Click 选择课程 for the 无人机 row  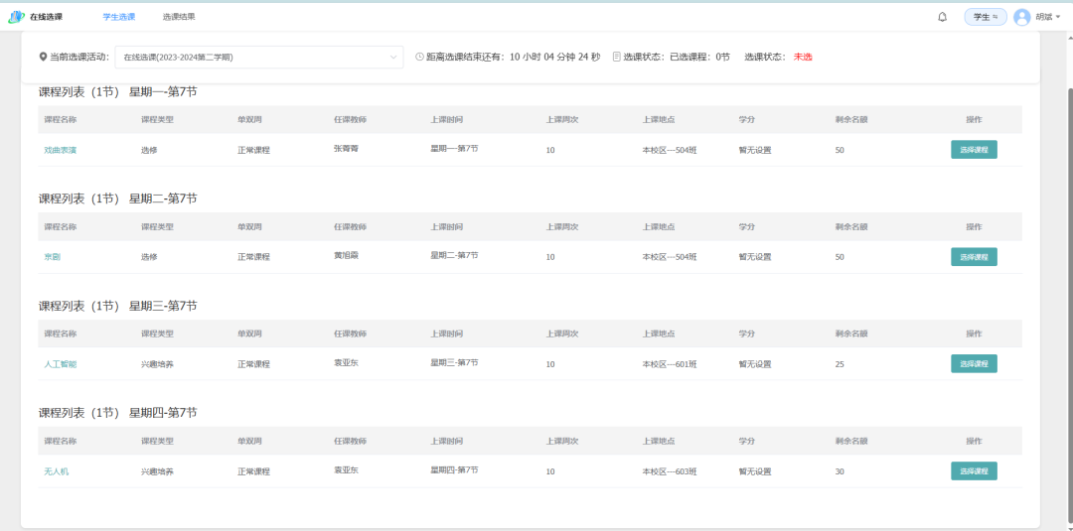[974, 470]
